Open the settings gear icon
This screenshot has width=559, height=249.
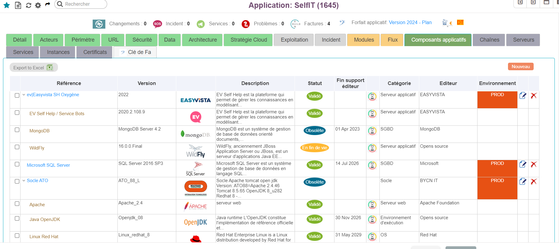(38, 5)
